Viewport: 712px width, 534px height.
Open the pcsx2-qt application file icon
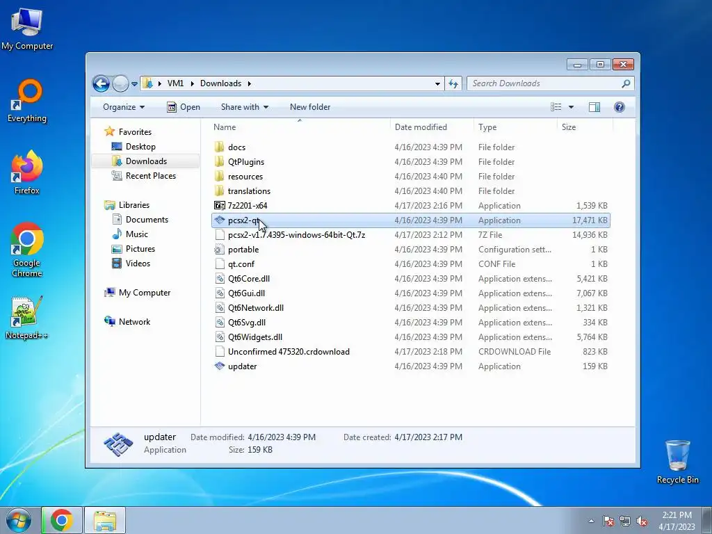pos(220,220)
